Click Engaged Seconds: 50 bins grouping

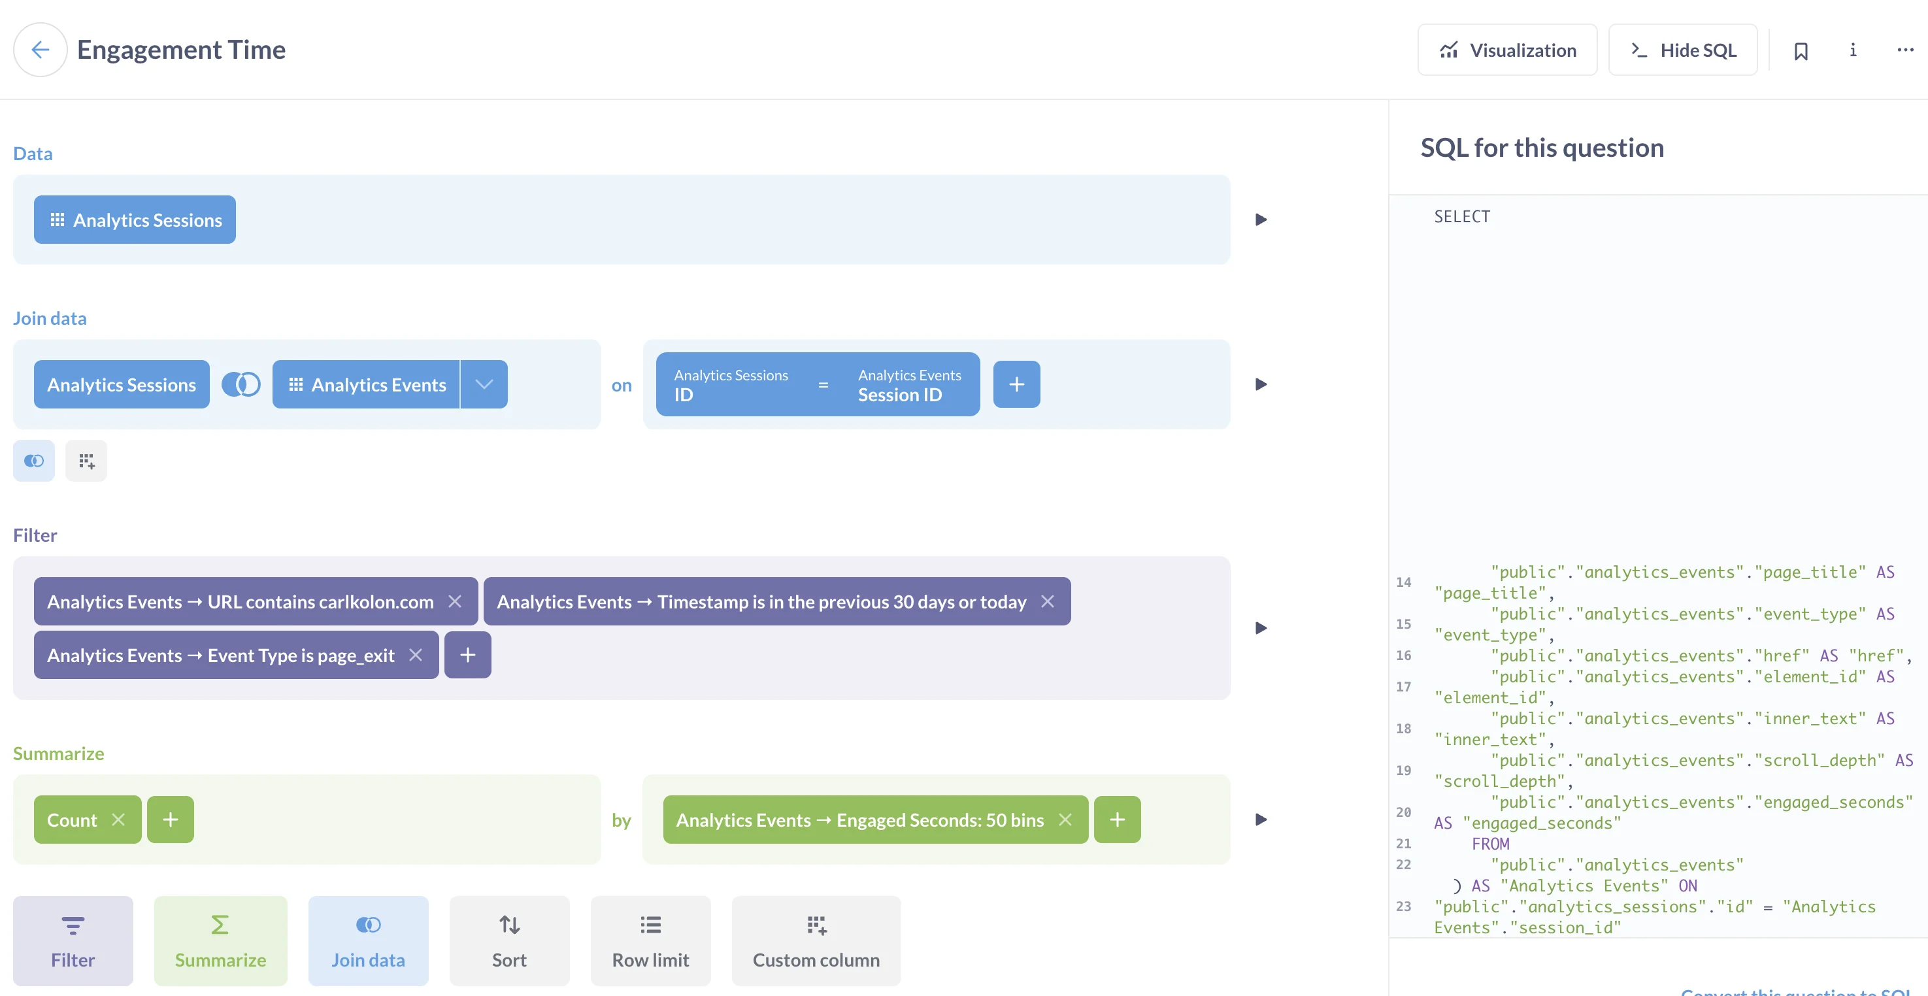859,820
